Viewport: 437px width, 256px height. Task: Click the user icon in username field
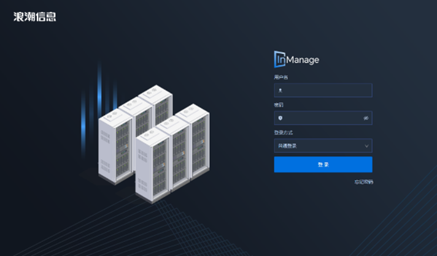(280, 91)
